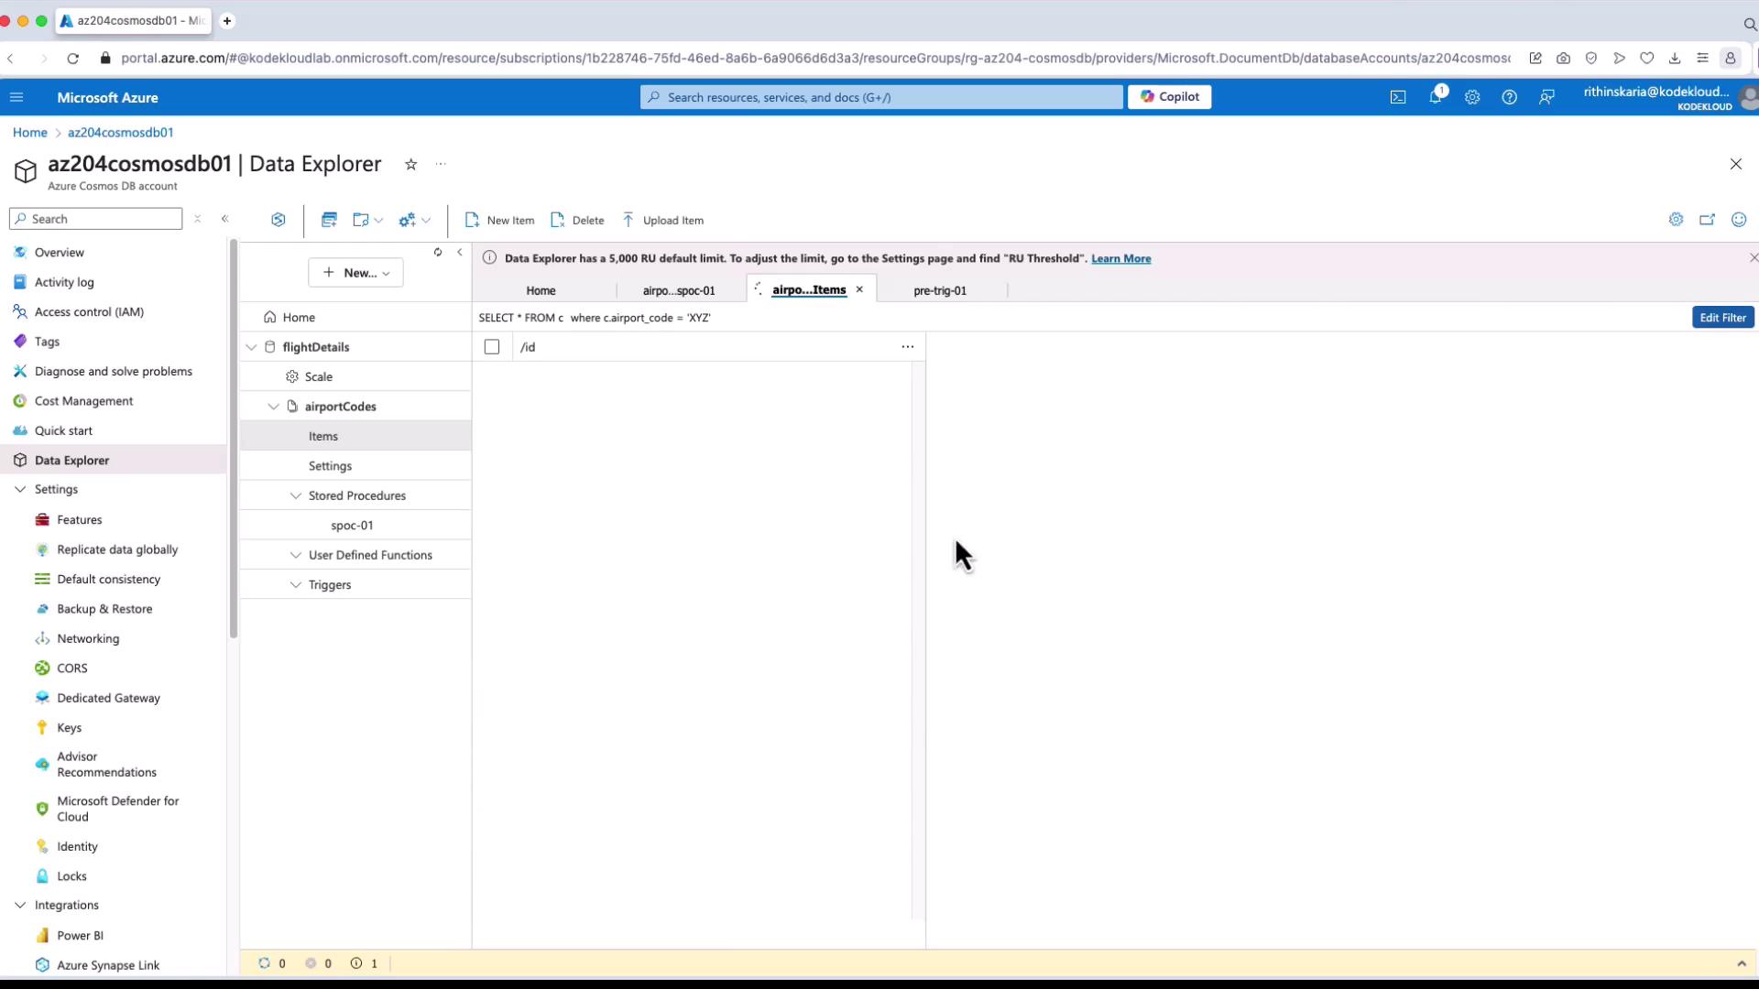The image size is (1759, 989).
Task: Select spoc-01 stored procedure
Action: [x=352, y=526]
